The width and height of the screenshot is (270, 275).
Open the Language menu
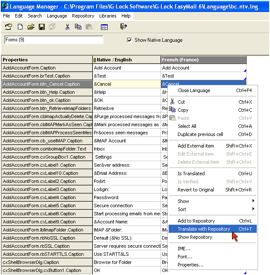coord(57,16)
